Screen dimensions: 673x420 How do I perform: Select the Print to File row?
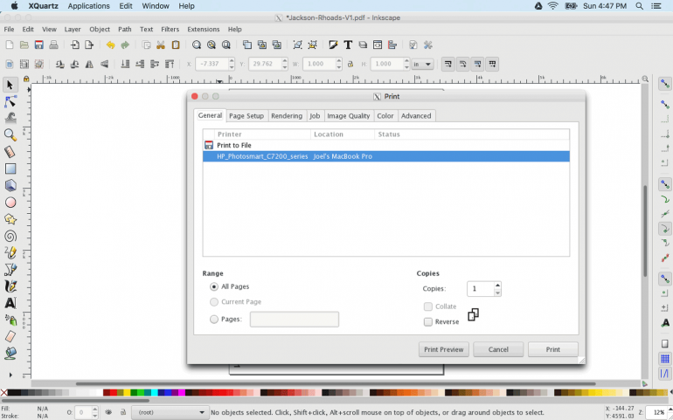(233, 145)
